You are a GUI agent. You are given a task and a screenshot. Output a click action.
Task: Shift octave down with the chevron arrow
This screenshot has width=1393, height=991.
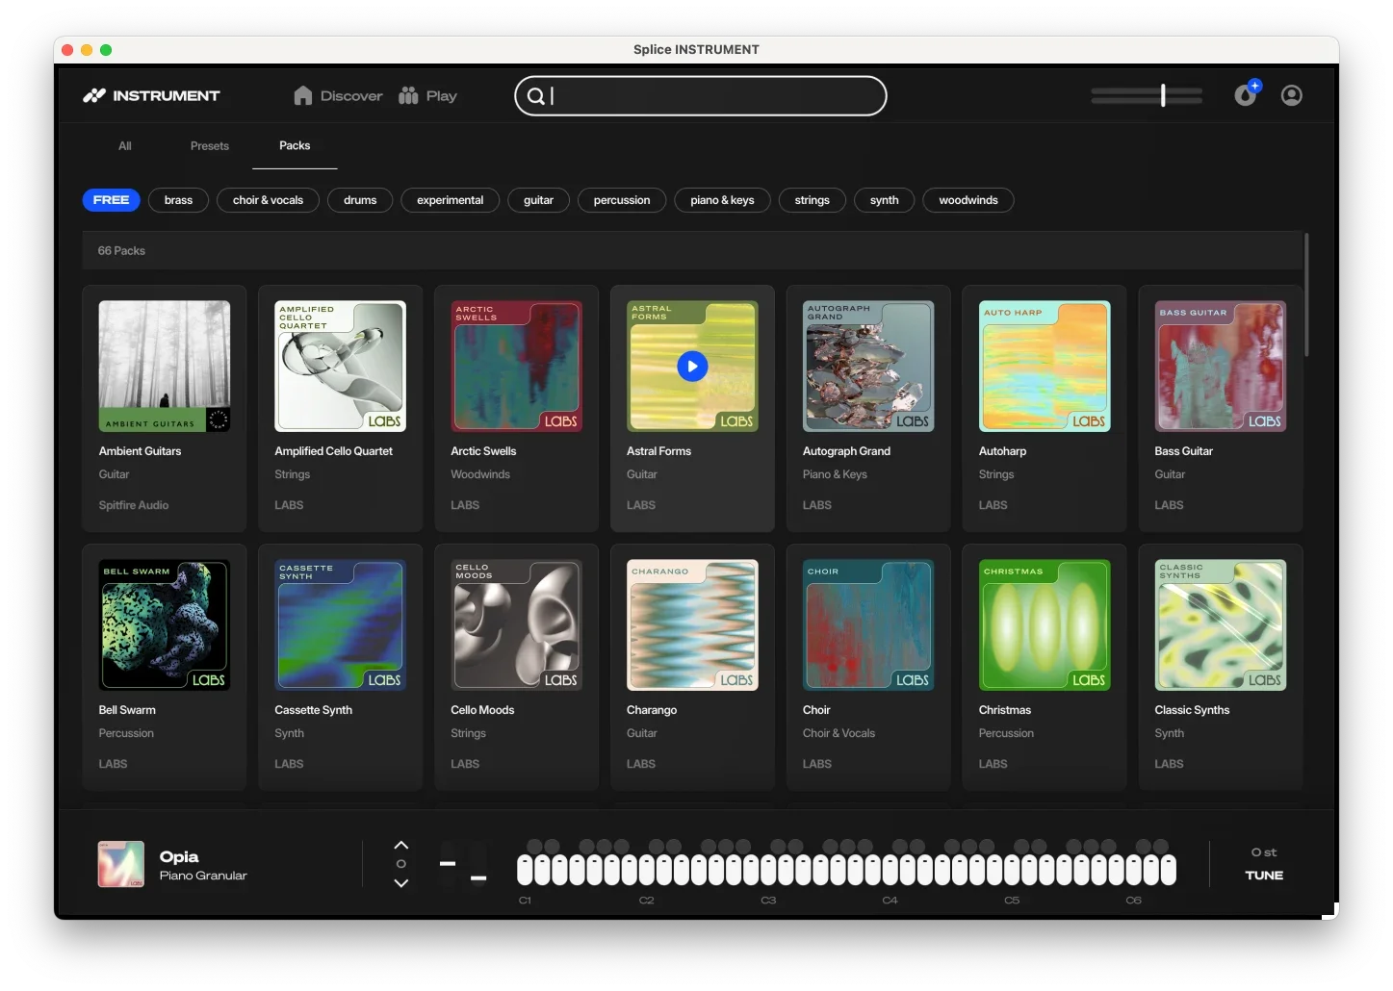tap(401, 883)
